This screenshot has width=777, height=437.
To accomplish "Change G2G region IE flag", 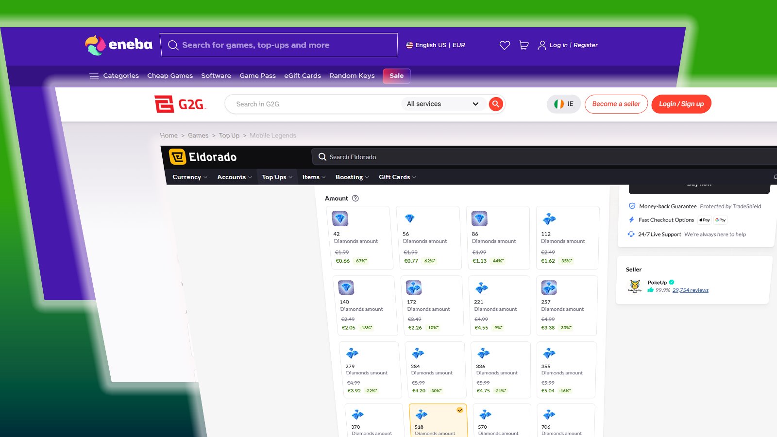I will [x=564, y=104].
